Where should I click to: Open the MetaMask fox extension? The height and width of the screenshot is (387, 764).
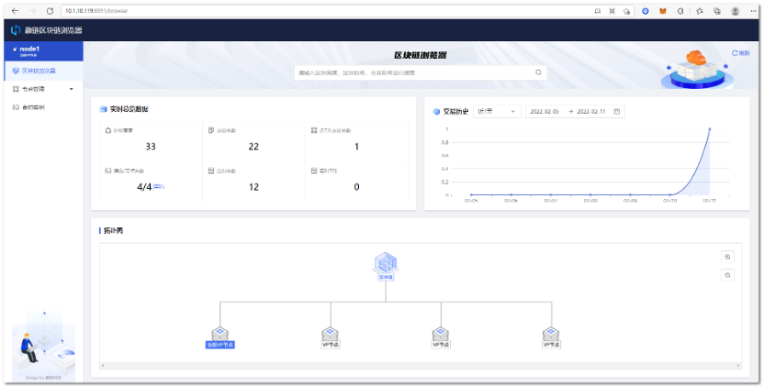[x=663, y=11]
